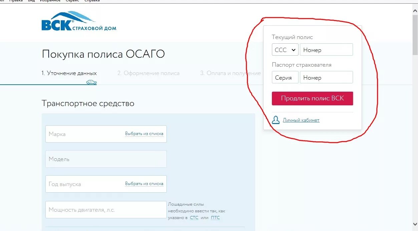Focus the Год выпуска input field
The height and width of the screenshot is (231, 418).
point(106,184)
